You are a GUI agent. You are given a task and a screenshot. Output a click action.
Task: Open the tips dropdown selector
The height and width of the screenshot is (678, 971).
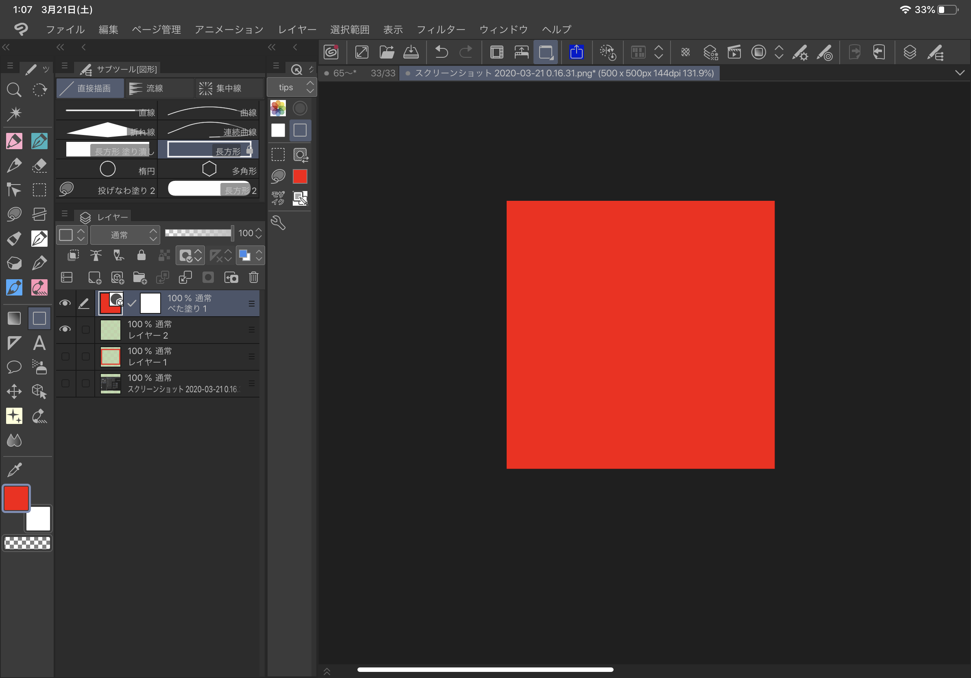click(292, 87)
